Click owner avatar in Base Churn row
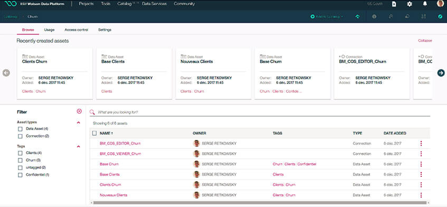The height and width of the screenshot is (207, 447). pos(196,164)
